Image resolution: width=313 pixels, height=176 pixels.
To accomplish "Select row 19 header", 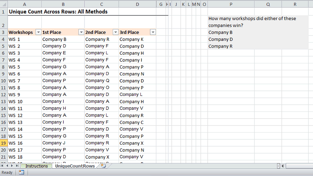I will (x=3, y=143).
